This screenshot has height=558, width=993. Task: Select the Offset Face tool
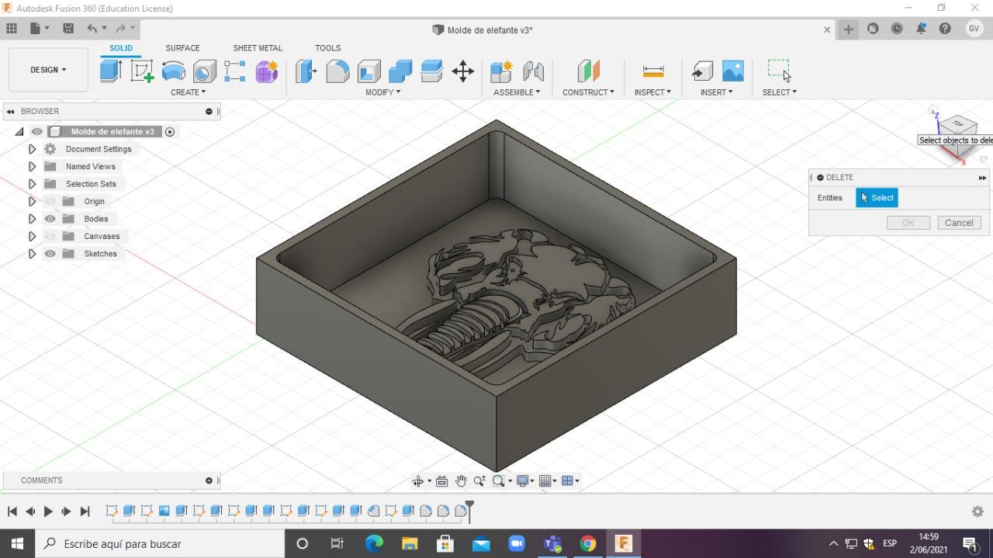point(431,71)
